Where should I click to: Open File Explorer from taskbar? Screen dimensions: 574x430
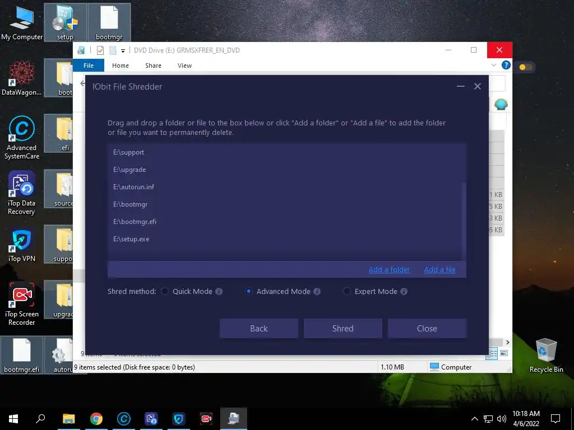point(68,419)
